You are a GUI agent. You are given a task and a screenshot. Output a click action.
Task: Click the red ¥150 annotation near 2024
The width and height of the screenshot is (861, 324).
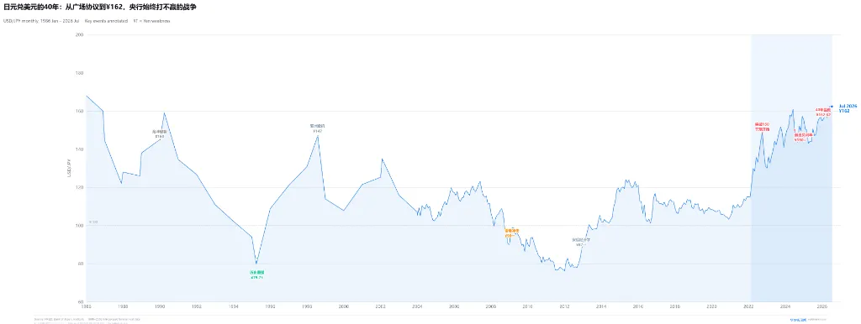click(803, 137)
